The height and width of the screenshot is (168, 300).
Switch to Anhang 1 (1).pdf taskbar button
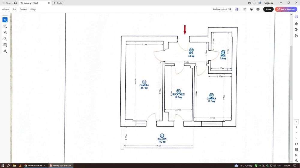[x=61, y=166]
